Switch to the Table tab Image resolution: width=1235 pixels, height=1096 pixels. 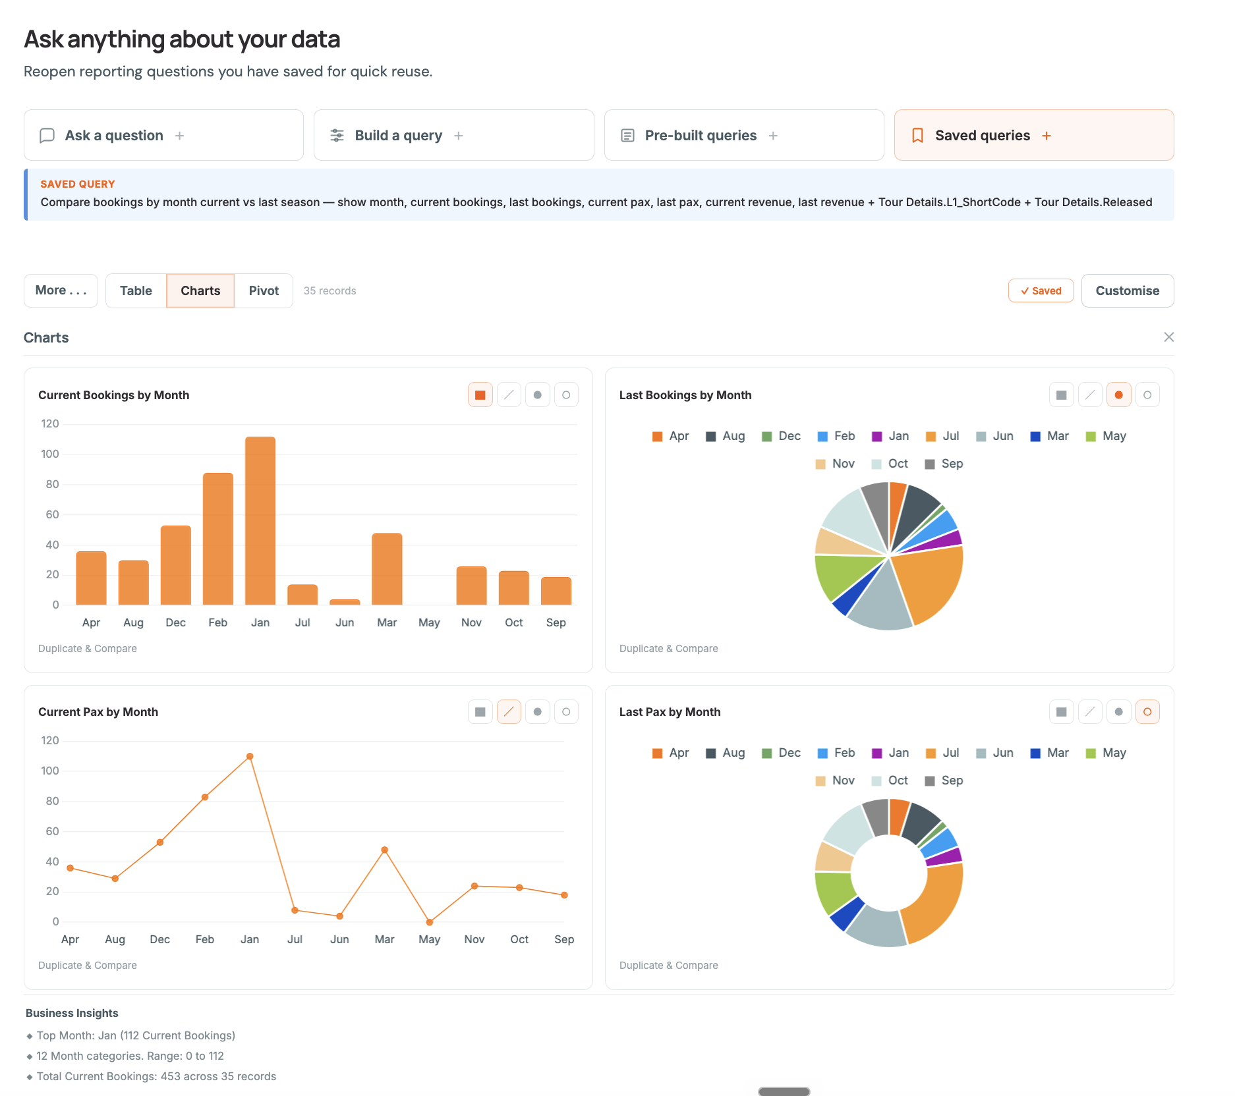136,290
